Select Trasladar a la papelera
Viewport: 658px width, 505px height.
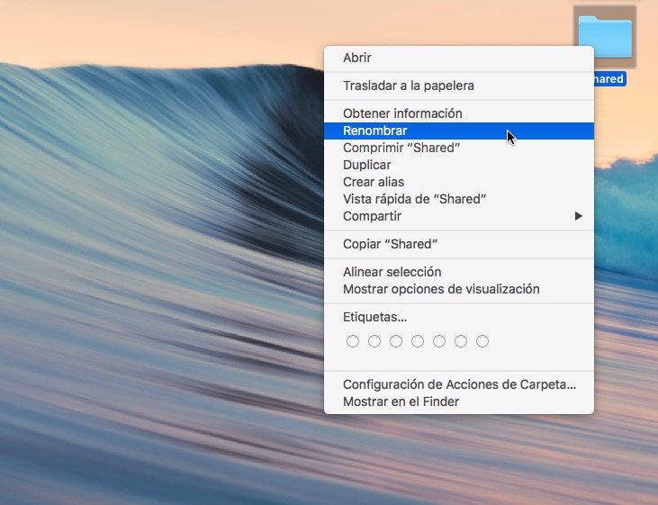pos(459,86)
